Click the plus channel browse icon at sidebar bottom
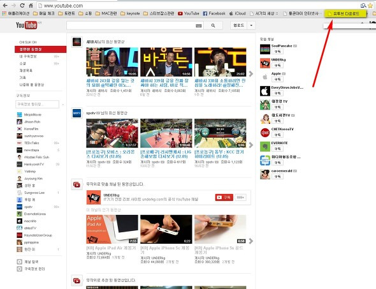The height and width of the screenshot is (289, 376). click(x=19, y=262)
